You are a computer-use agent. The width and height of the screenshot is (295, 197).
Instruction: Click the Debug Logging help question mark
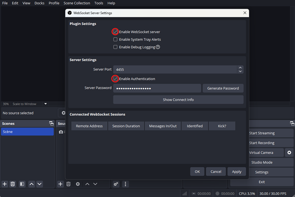click(x=158, y=47)
